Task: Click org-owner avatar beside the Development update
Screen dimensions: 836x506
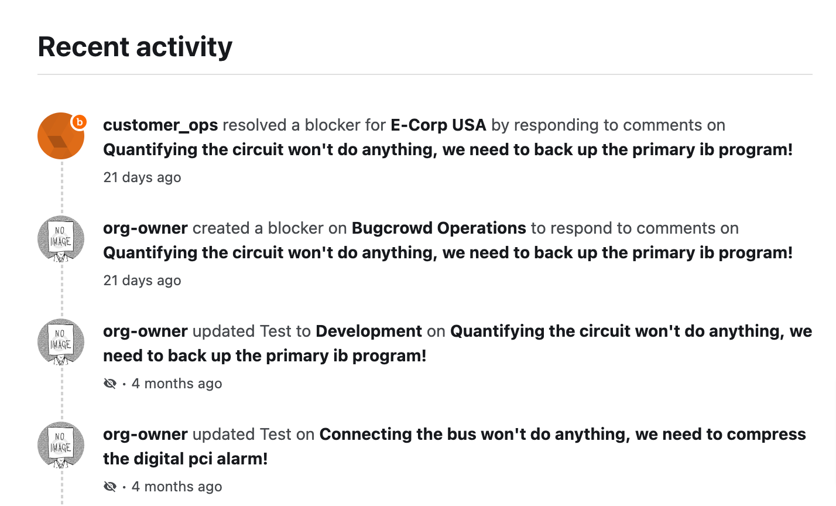Action: coord(61,342)
